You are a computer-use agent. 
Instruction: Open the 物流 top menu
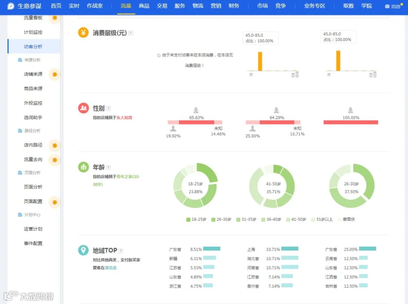[198, 6]
